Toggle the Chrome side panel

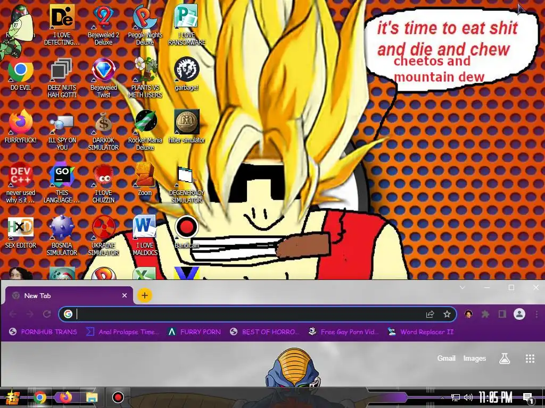(x=502, y=314)
